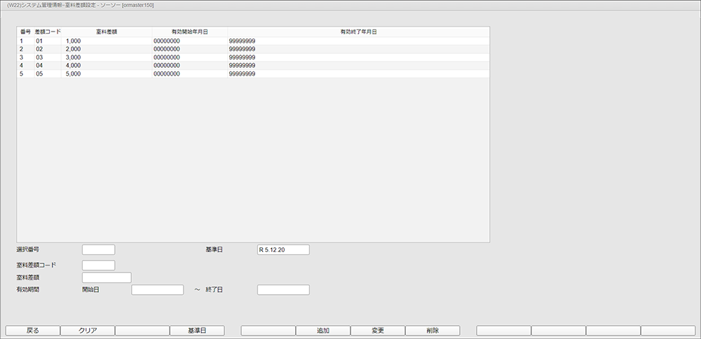Select the 室料差額コード input field
The image size is (701, 339).
98,265
